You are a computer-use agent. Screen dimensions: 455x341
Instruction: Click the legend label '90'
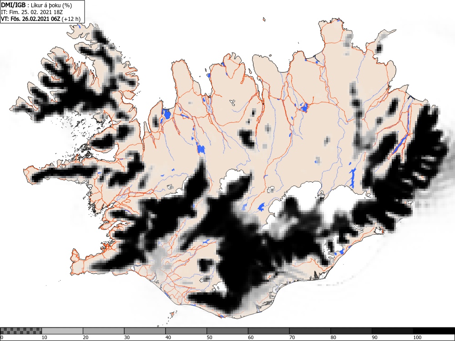(374, 337)
